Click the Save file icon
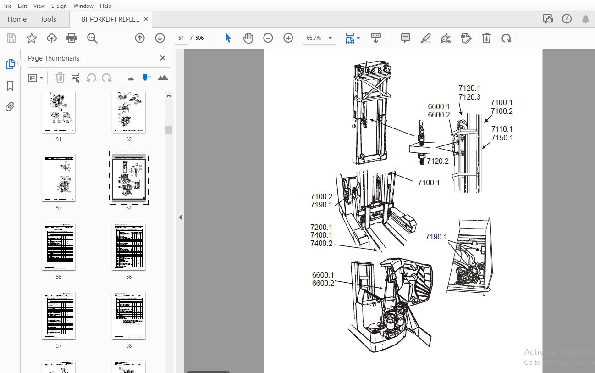 click(x=11, y=38)
